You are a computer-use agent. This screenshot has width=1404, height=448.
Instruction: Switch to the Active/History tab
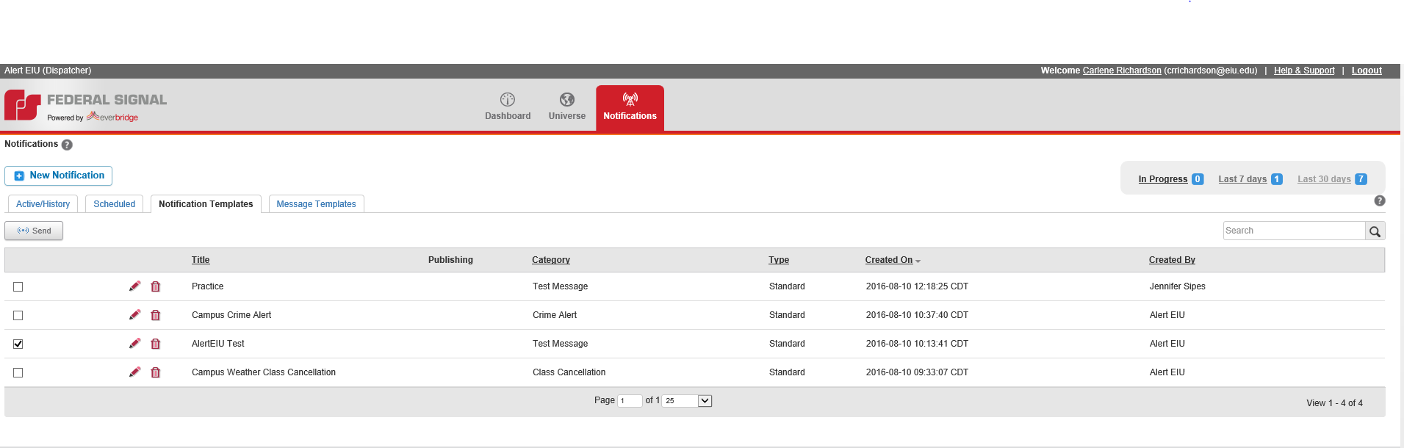click(43, 204)
